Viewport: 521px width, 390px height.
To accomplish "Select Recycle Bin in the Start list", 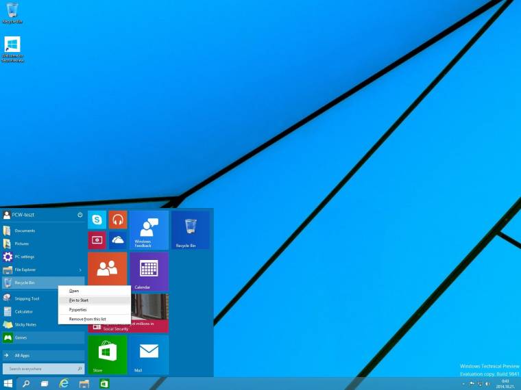I will pyautogui.click(x=43, y=283).
